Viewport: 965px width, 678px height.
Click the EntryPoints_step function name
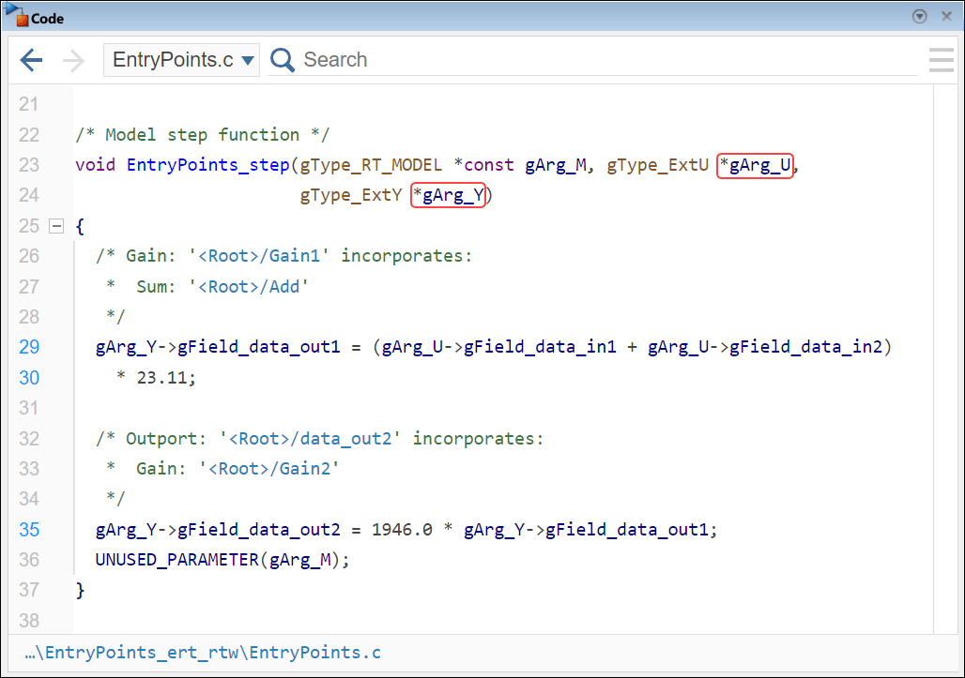(x=207, y=164)
